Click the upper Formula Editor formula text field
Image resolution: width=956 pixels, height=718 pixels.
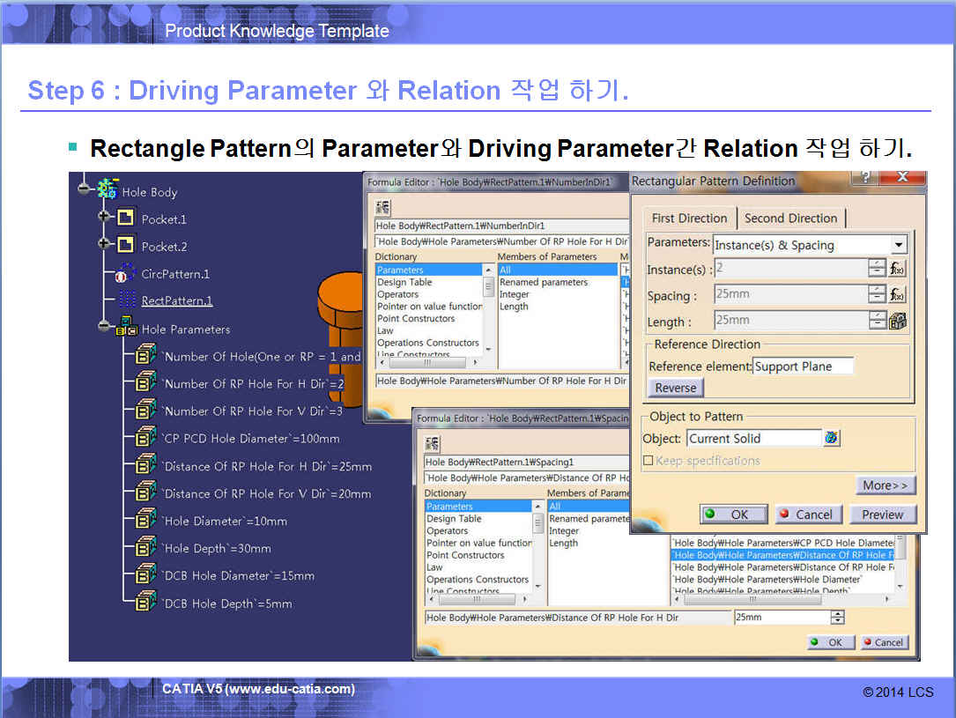coord(501,241)
